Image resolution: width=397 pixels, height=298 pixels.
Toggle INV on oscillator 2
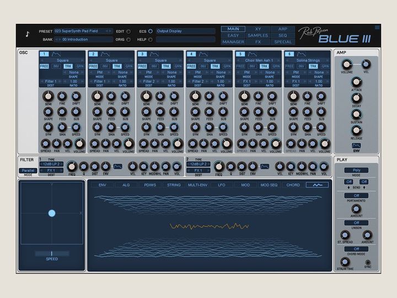[x=105, y=66]
